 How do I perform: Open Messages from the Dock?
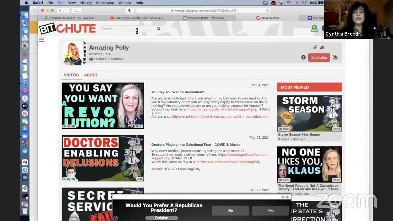click(x=25, y=30)
